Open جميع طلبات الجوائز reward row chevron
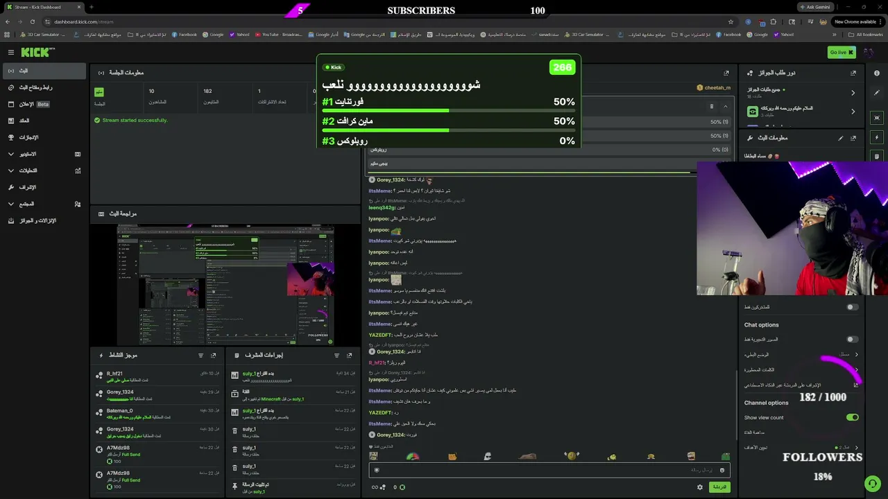 853,93
